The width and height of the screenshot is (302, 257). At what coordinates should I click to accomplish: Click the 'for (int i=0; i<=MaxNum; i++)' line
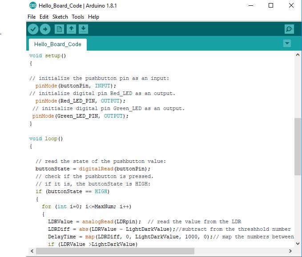86,207
